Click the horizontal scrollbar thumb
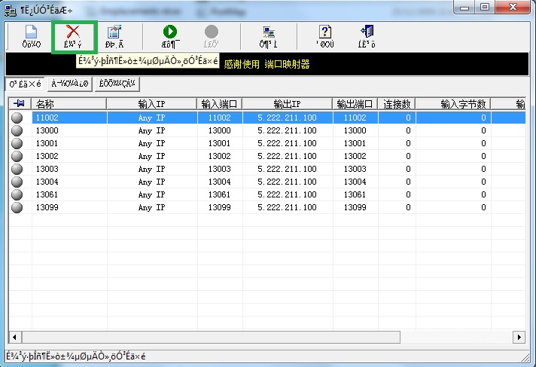536x367 pixels. pos(211,337)
